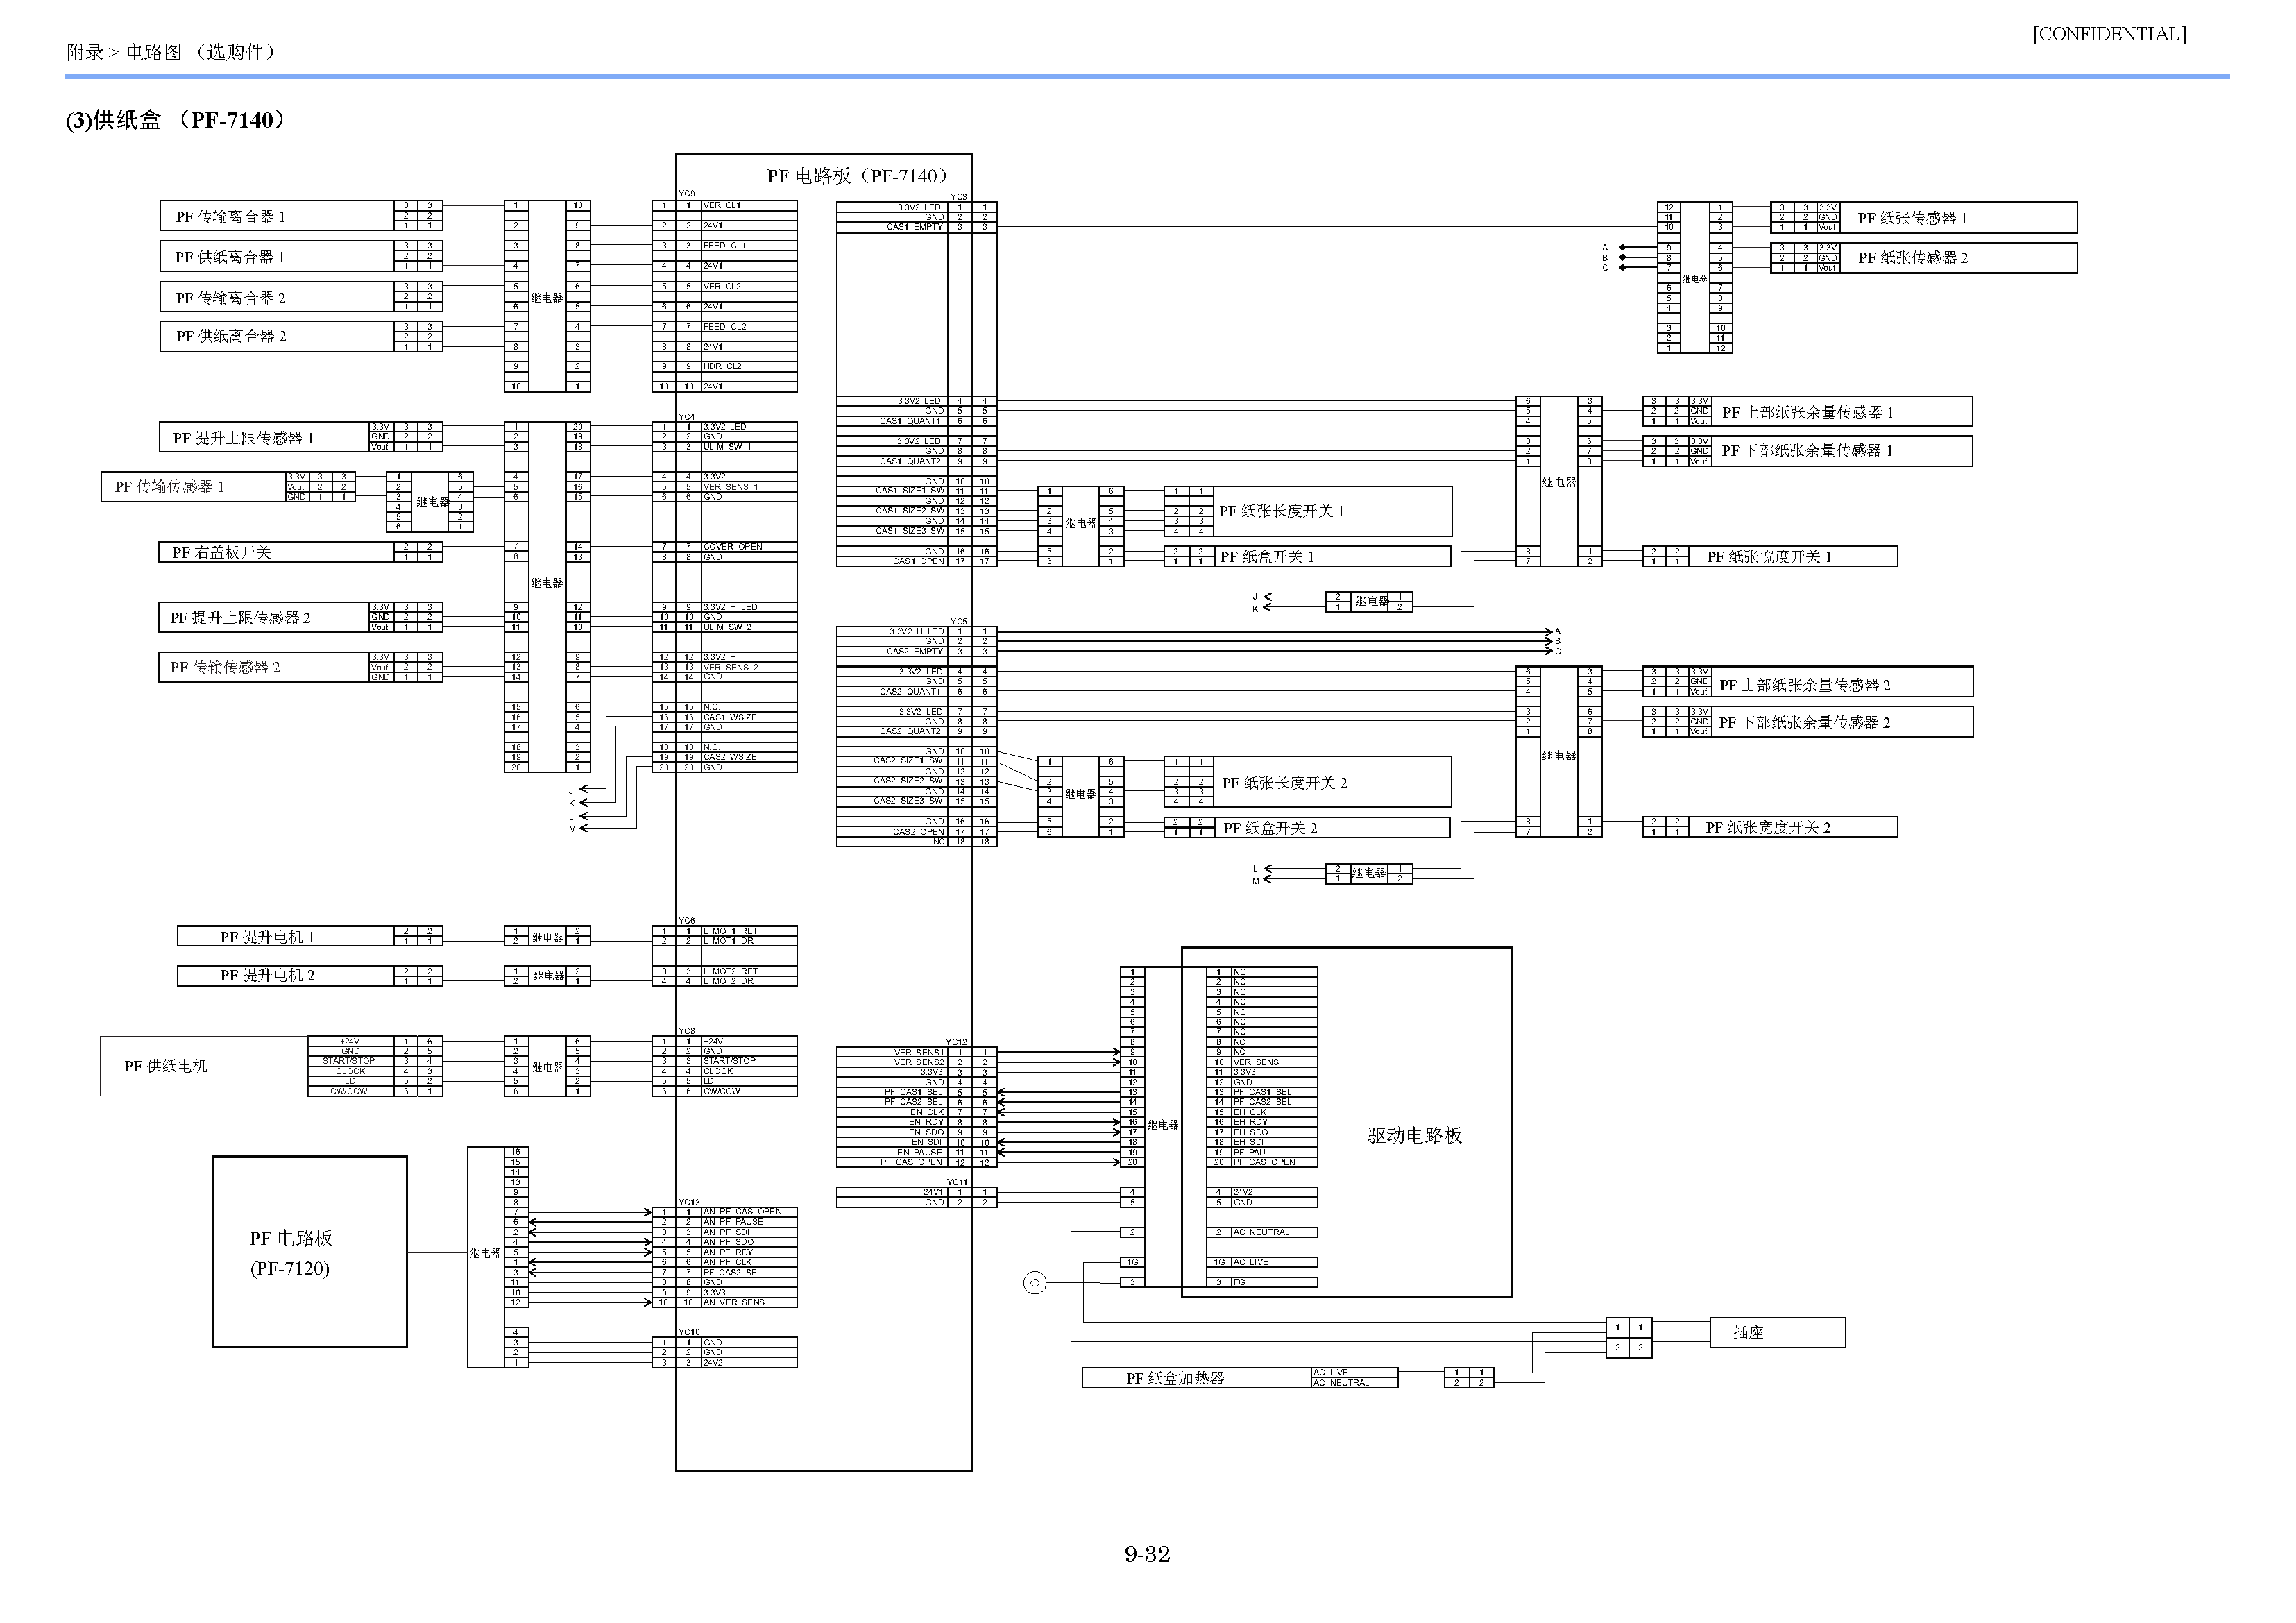
Task: Click the L MOT2 DR signal name
Action: click(729, 981)
